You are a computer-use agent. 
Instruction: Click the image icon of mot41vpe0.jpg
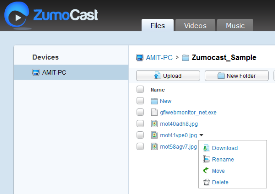point(154,135)
